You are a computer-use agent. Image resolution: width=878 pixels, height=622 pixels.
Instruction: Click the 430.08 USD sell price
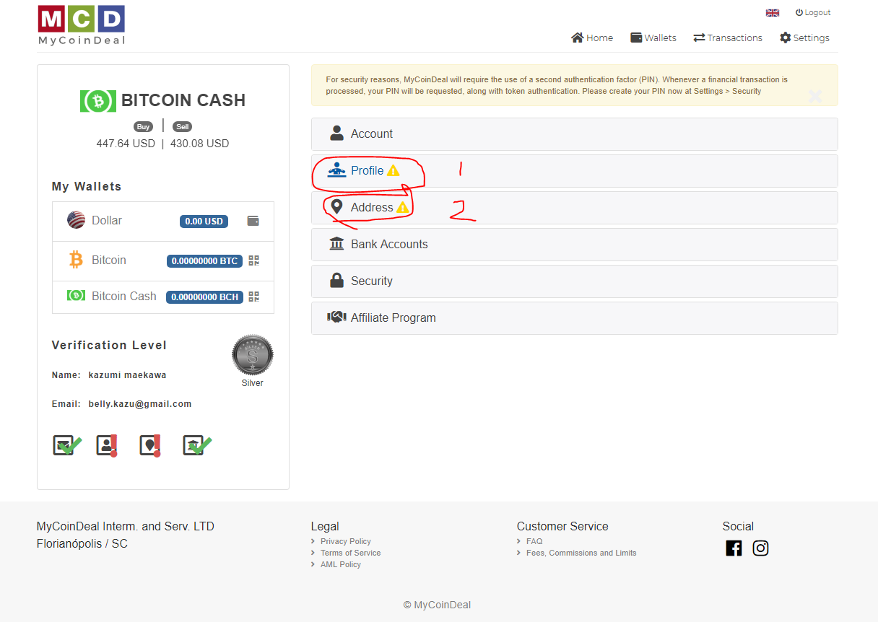(200, 144)
